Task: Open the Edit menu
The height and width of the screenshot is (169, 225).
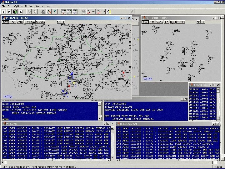Action: (x=10, y=6)
